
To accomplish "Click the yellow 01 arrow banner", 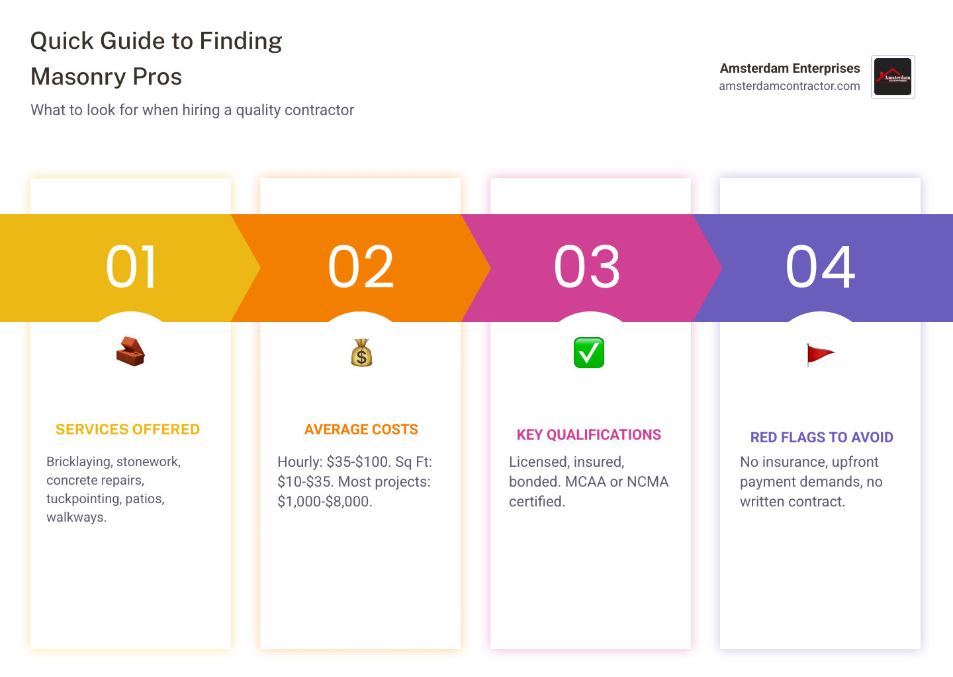I will (x=131, y=267).
